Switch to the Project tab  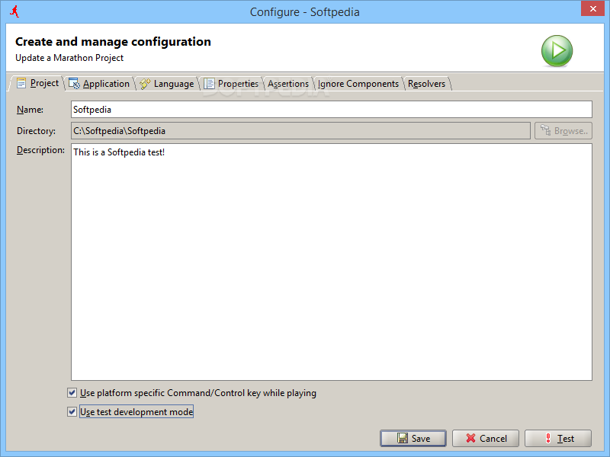[37, 83]
